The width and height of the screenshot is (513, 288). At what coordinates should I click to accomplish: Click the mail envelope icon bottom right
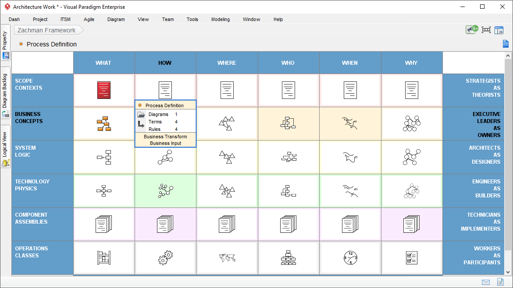485,282
